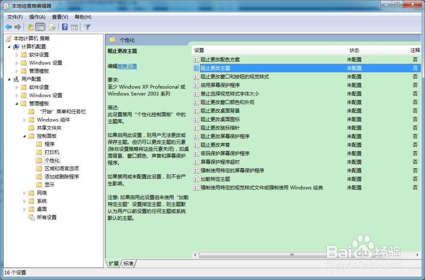Expand the 网络 node

coord(24,193)
